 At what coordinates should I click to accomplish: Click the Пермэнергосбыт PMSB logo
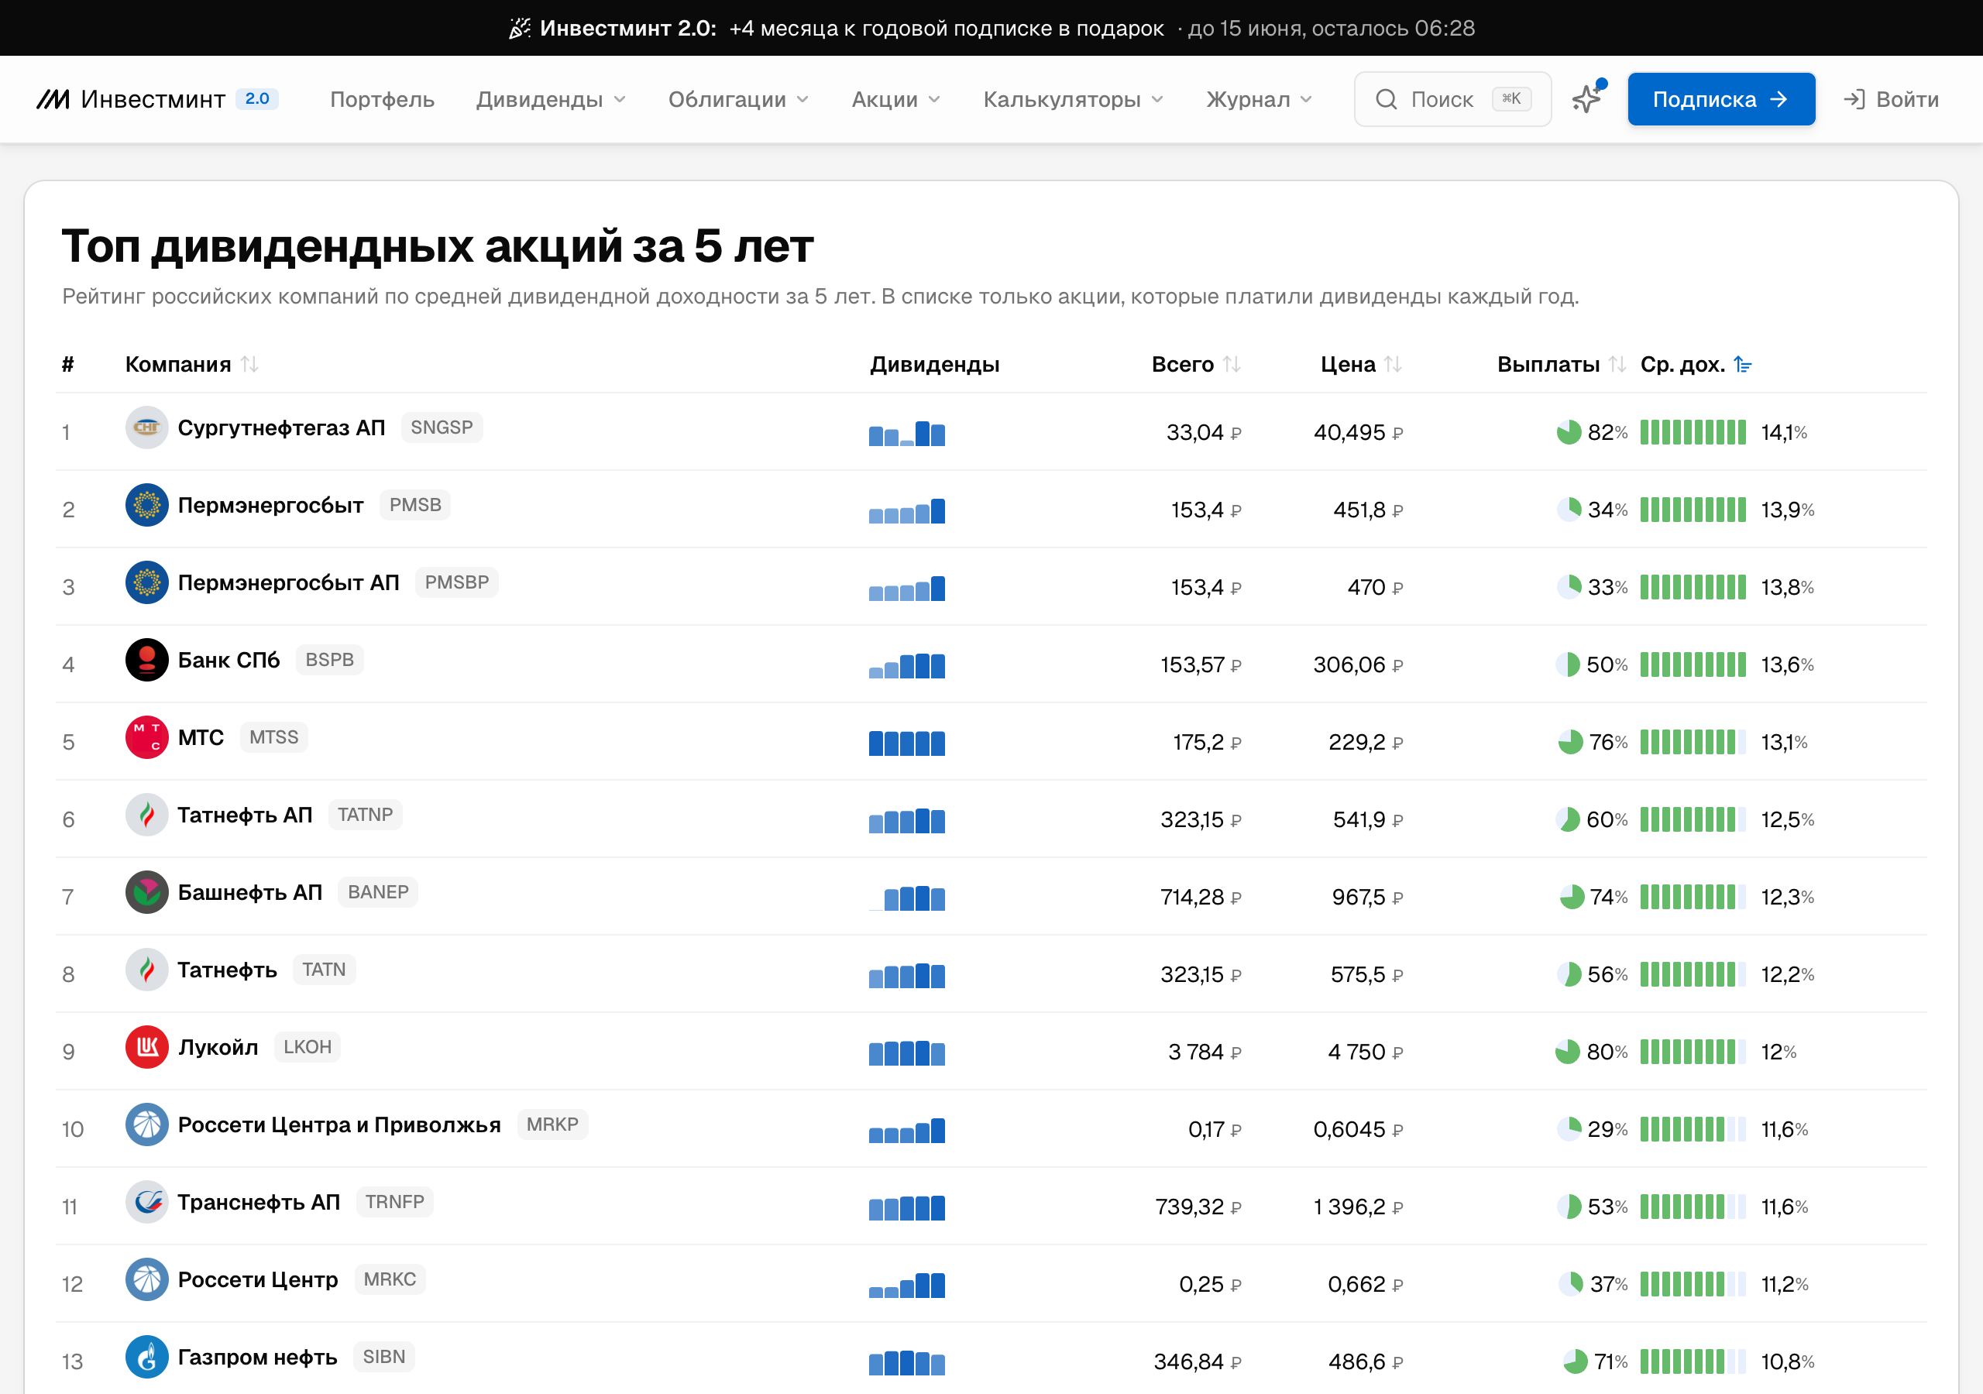pos(147,505)
